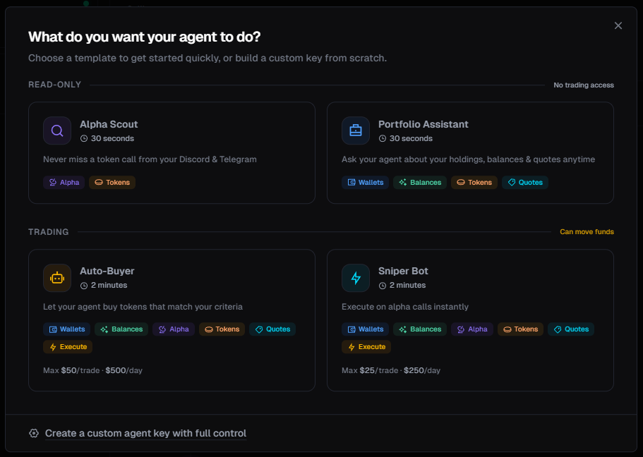
Task: Choose the Sniper Bot template card
Action: coord(470,319)
